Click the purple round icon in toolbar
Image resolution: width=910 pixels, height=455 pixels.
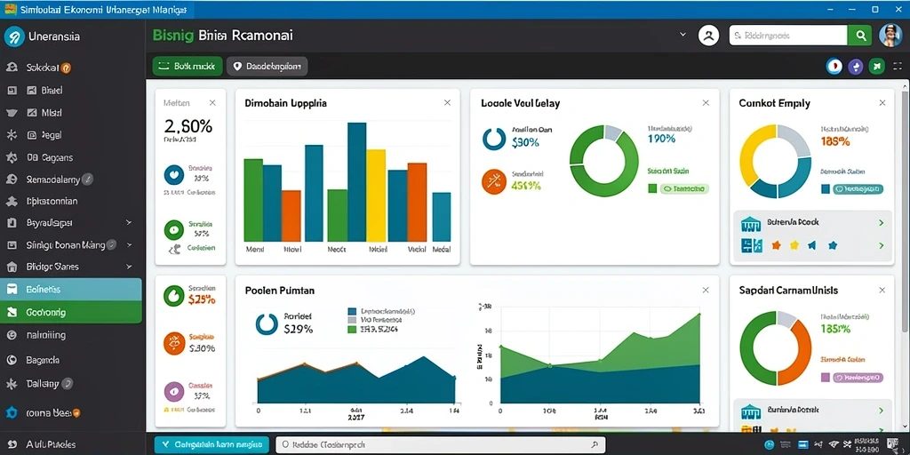pos(856,67)
